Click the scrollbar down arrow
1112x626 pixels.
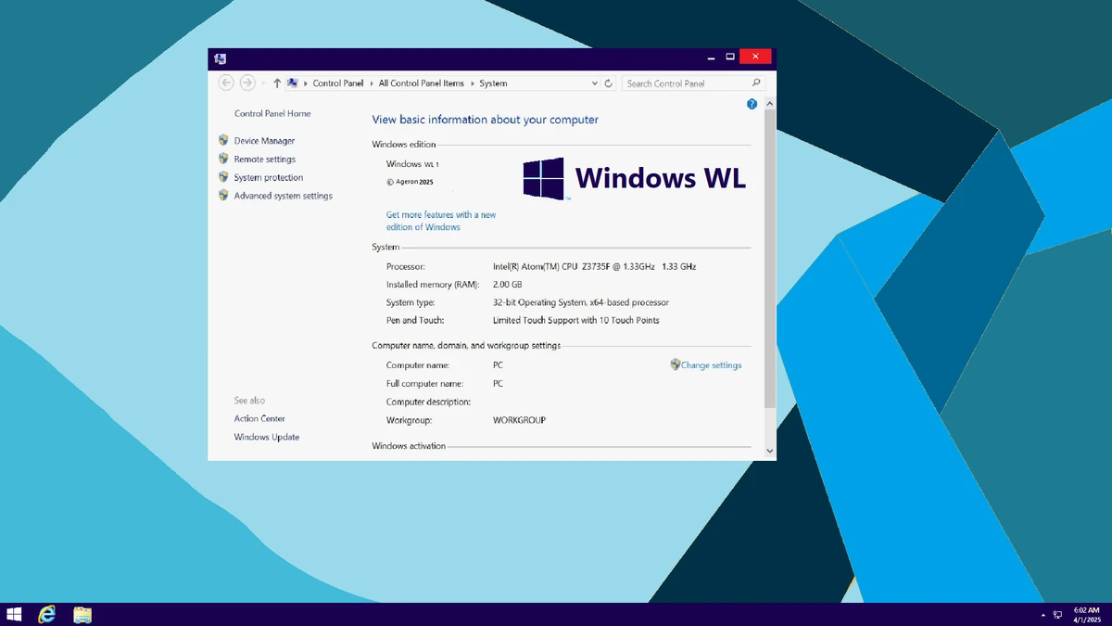[770, 451]
